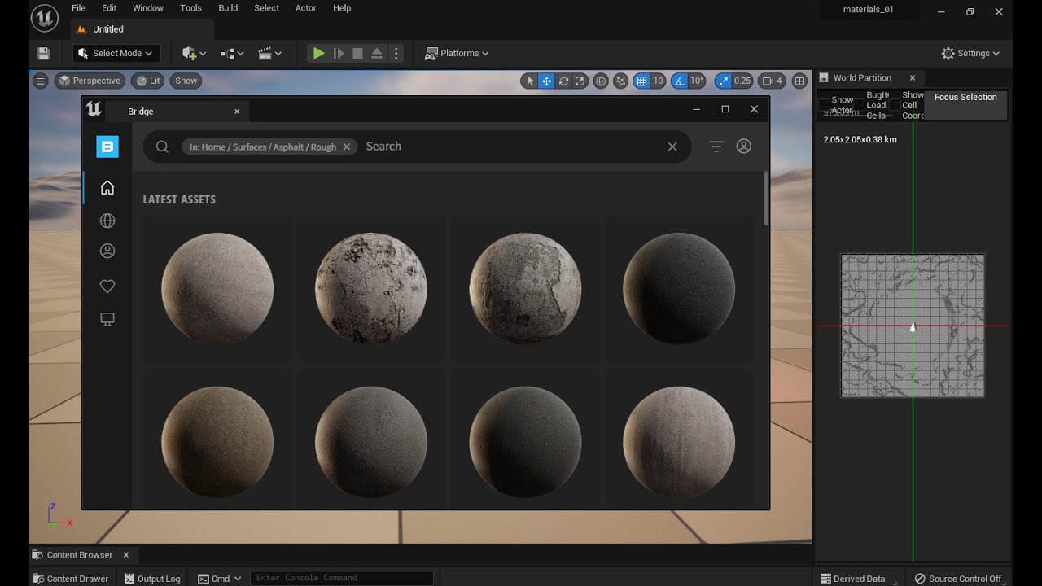Select the rotate transform tool in viewport
This screenshot has width=1042, height=586.
pos(563,81)
